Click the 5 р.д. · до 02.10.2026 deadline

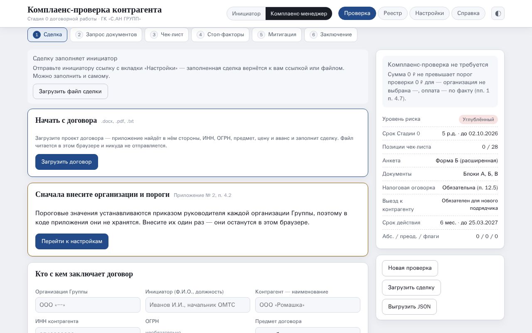tap(470, 134)
